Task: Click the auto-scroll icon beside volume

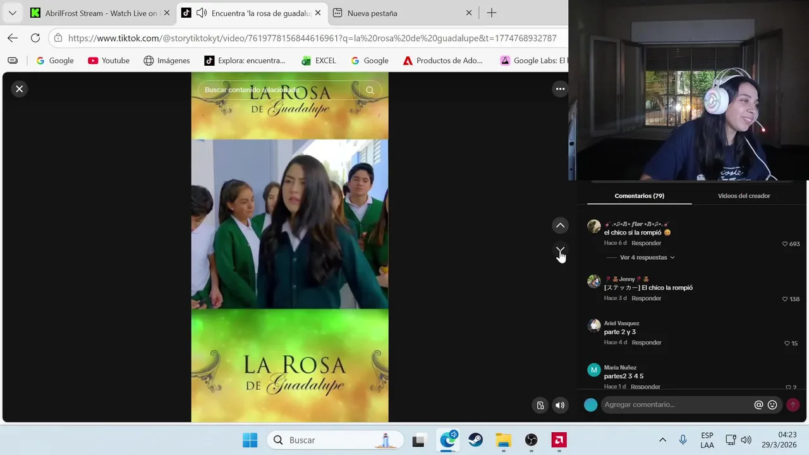Action: 540,405
